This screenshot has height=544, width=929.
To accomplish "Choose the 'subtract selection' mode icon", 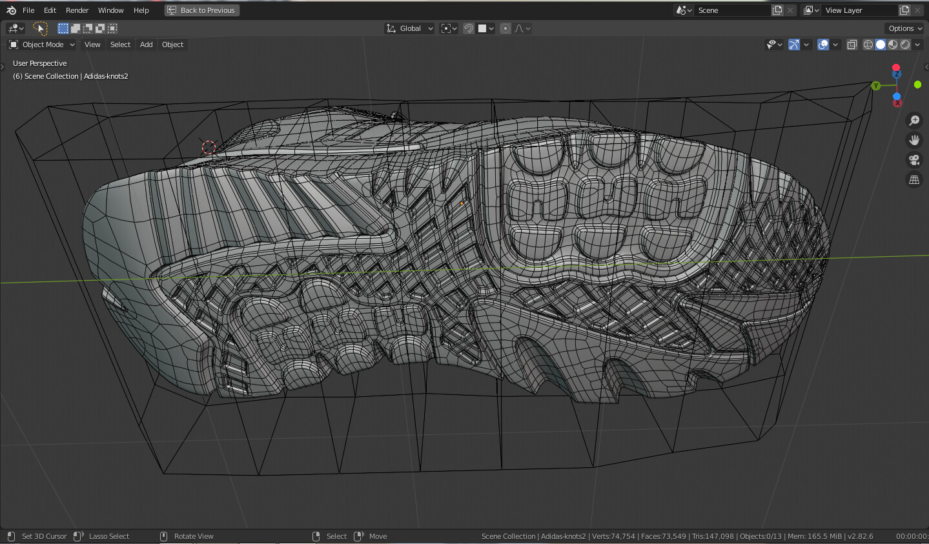I will [x=88, y=28].
